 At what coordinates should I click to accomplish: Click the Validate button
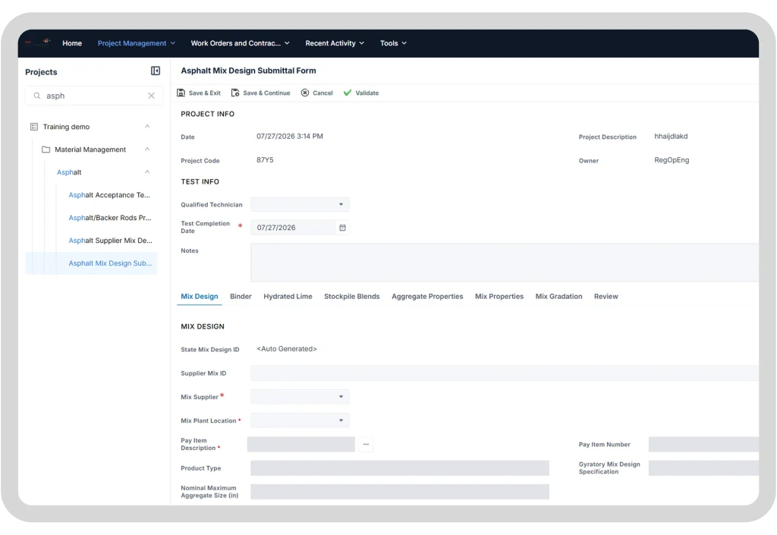360,93
